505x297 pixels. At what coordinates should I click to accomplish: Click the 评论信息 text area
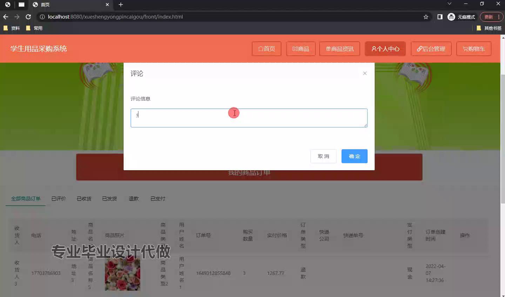pos(249,118)
